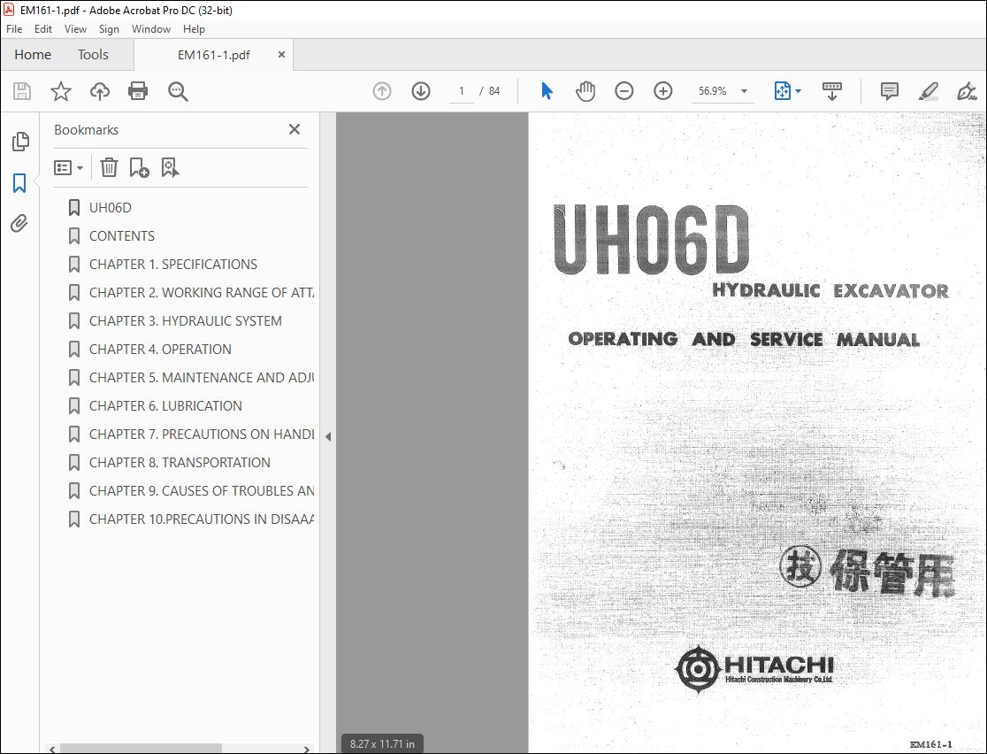Add a new bookmark

tap(139, 167)
